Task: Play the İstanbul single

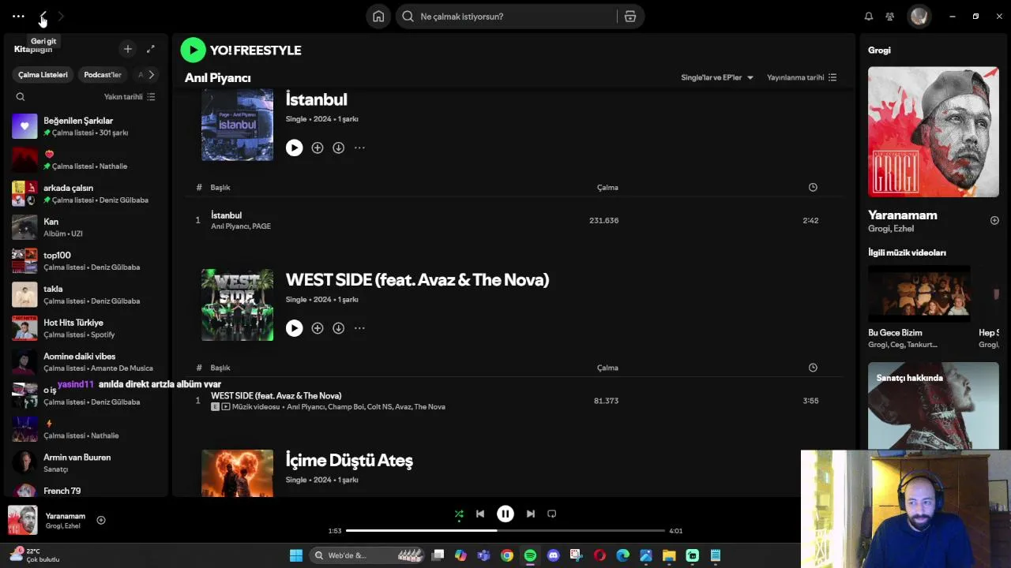Action: tap(294, 148)
